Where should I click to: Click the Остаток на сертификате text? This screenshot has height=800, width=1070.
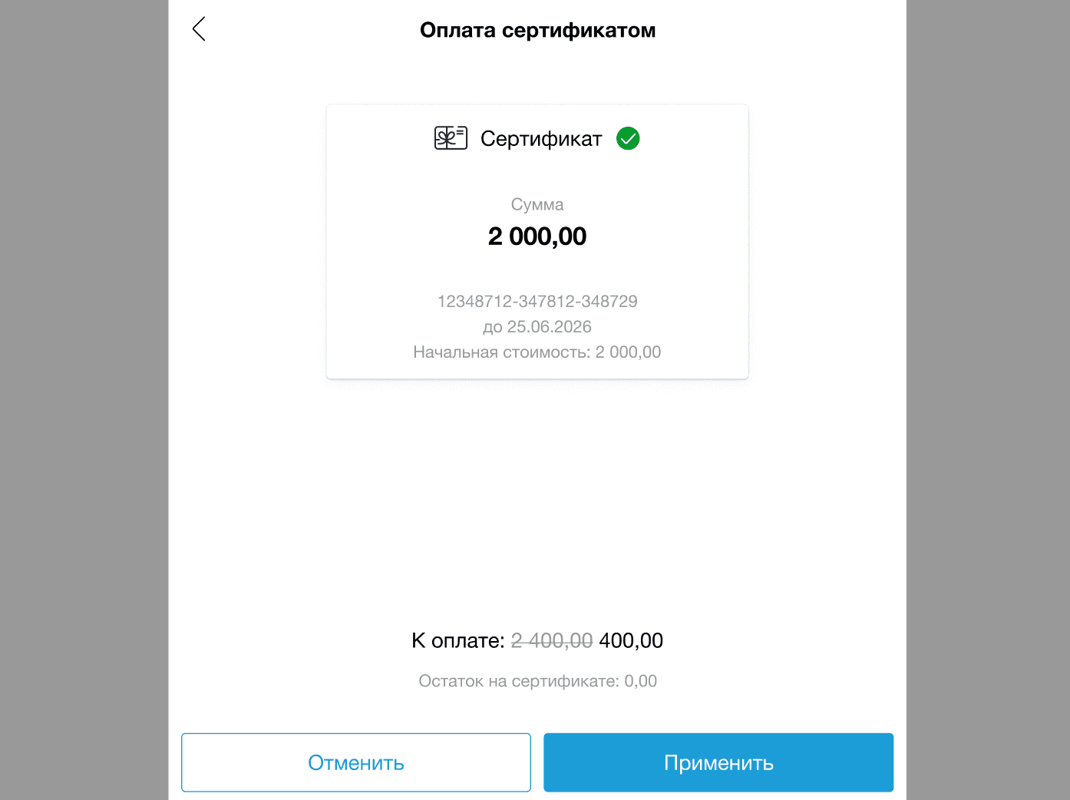pos(537,681)
